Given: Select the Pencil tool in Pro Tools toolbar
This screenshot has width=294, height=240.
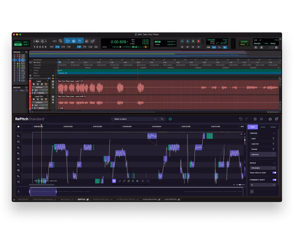Looking at the screenshot, I should 93,41.
